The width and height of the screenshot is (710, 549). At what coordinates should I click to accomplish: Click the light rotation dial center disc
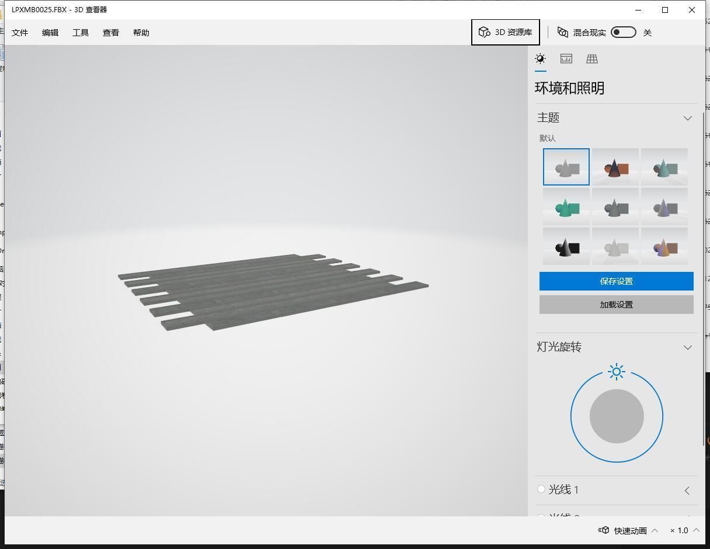617,417
